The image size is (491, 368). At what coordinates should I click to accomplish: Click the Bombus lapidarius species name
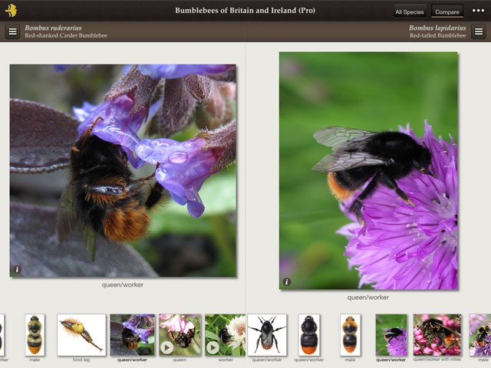pos(437,28)
